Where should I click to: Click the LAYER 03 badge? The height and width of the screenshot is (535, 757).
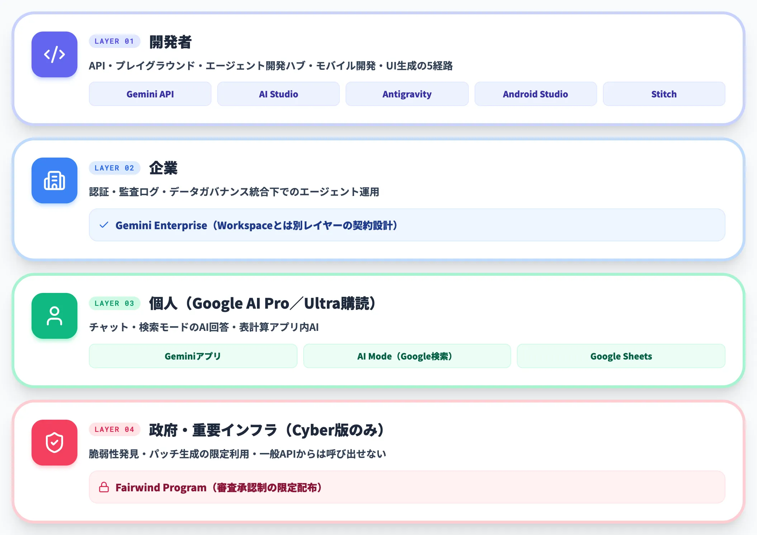click(x=114, y=303)
